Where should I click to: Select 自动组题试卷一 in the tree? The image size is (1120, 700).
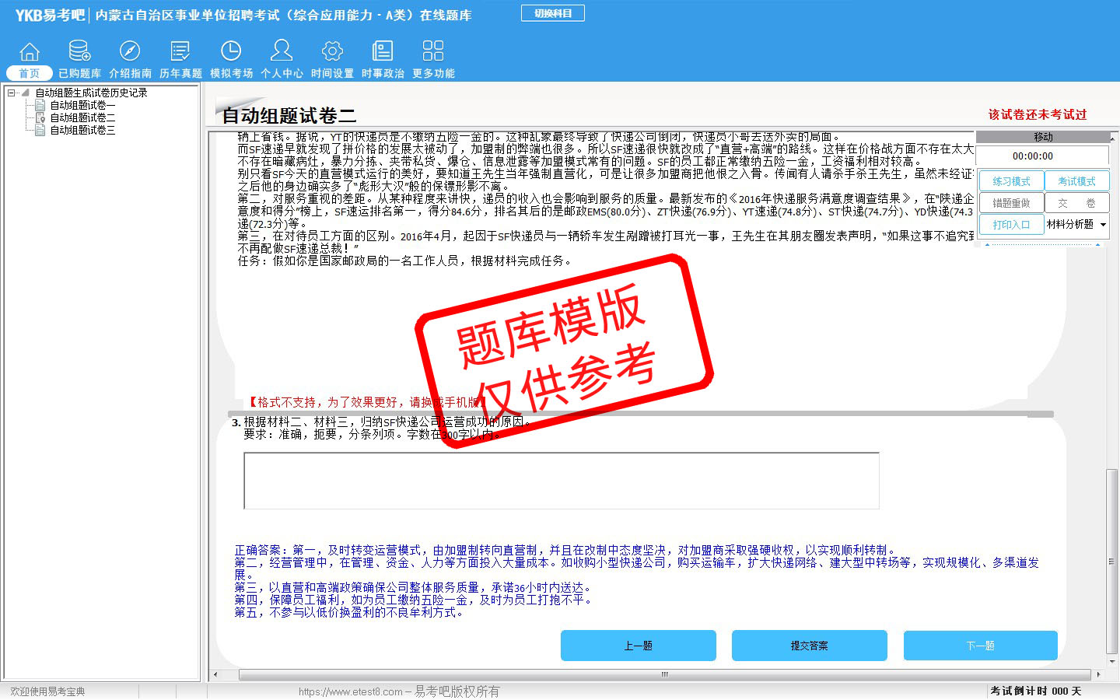pos(82,105)
